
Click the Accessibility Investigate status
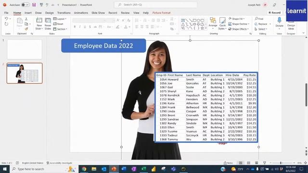59,163
